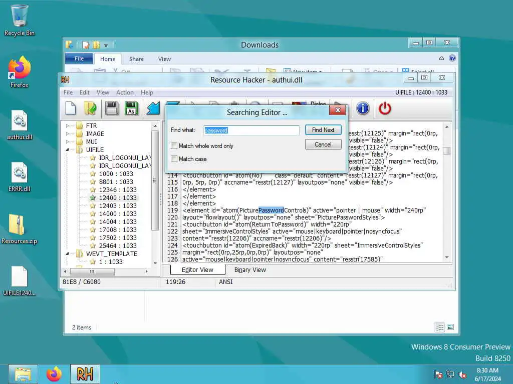Open Firefox desktop shortcut

coord(20,72)
